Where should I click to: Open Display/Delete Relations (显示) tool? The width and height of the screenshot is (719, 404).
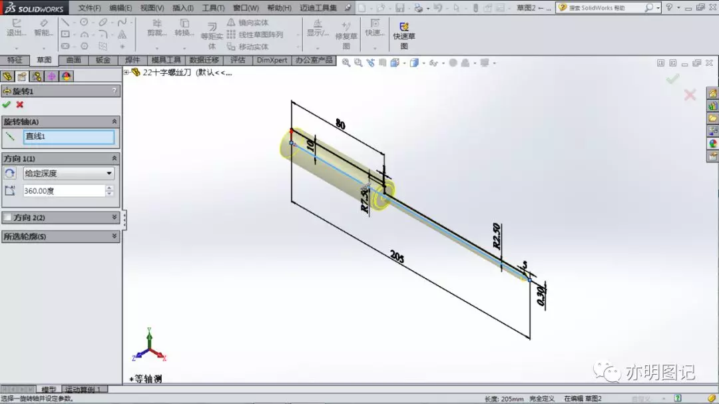pyautogui.click(x=318, y=27)
